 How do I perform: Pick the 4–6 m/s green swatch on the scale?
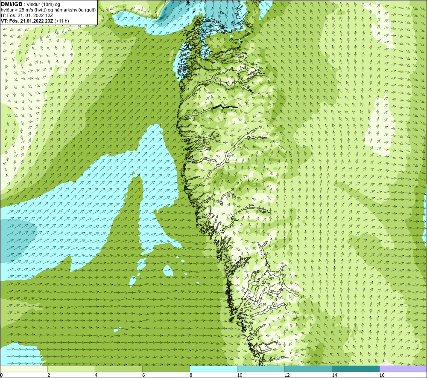(x=118, y=369)
